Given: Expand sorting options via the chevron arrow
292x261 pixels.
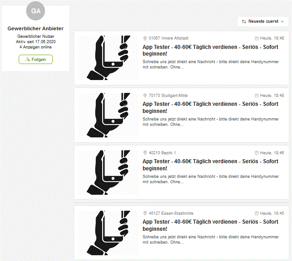Looking at the screenshot, I should tap(282, 22).
